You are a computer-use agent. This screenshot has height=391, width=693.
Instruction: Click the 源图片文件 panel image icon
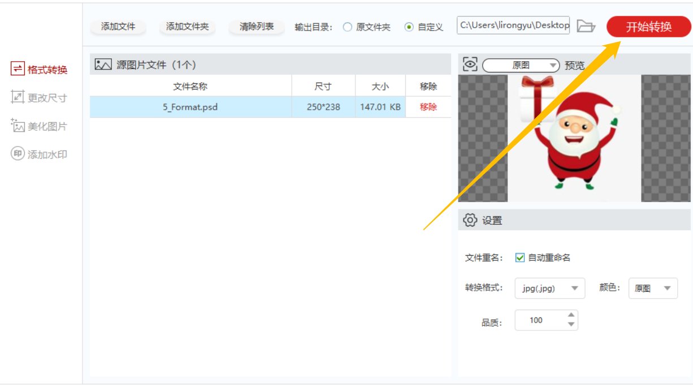102,64
